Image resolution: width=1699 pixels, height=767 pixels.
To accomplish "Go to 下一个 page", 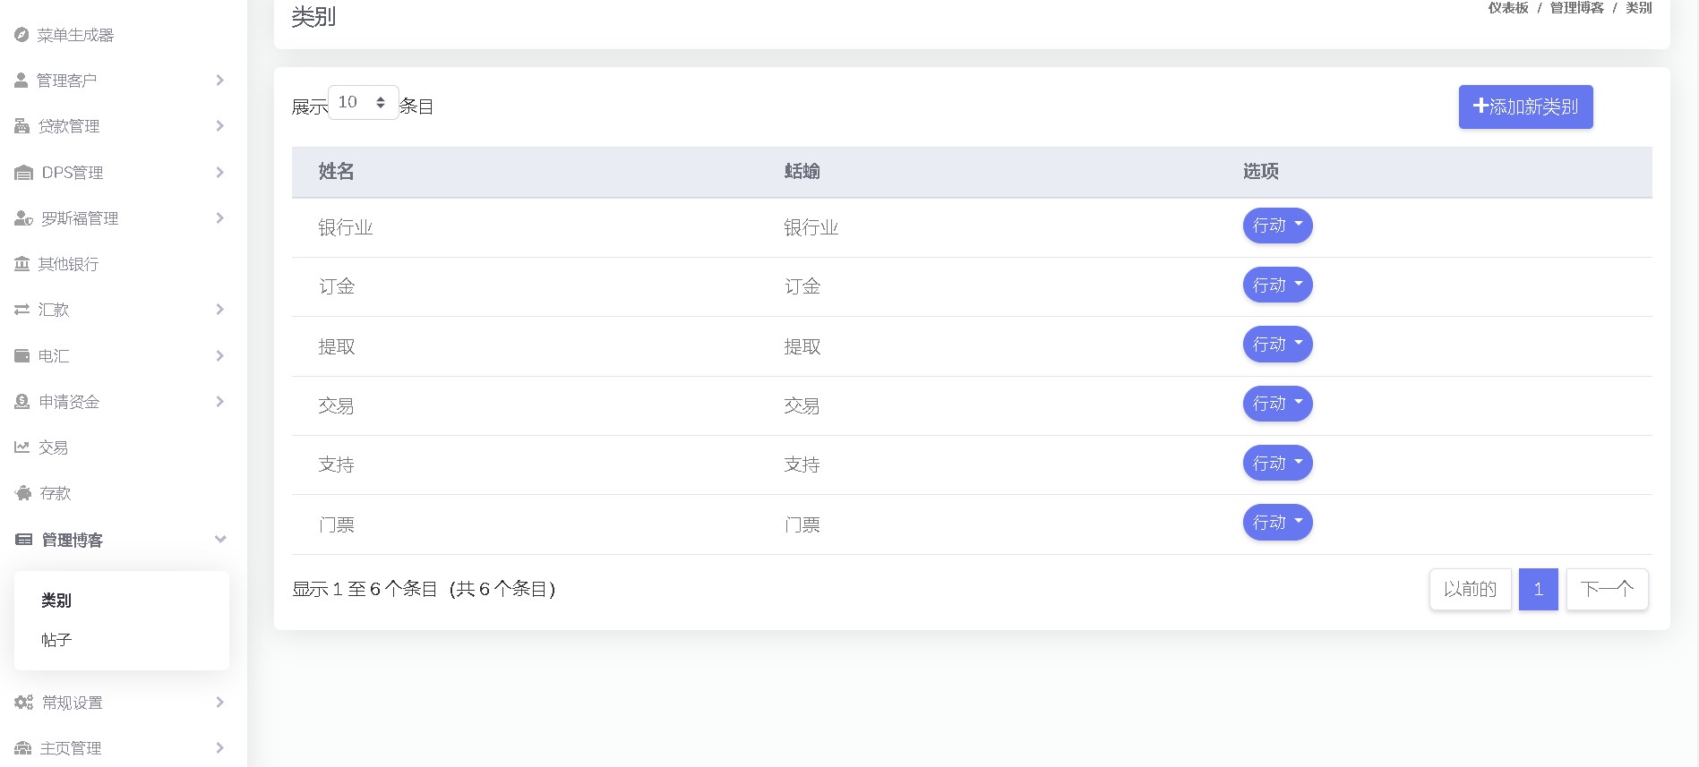I will [1607, 590].
